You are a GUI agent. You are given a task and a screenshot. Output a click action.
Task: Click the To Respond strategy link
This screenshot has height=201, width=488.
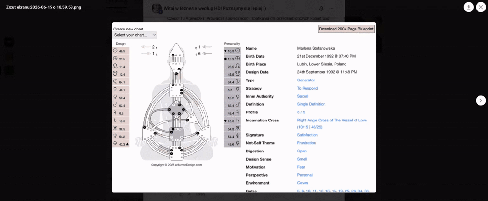[307, 89]
